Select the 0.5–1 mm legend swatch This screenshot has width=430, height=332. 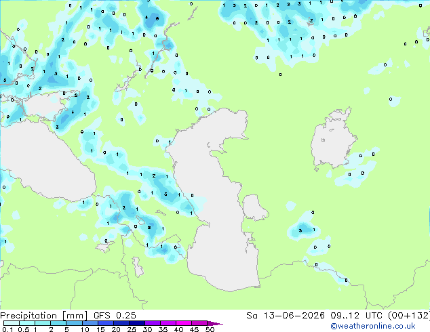pos(27,323)
